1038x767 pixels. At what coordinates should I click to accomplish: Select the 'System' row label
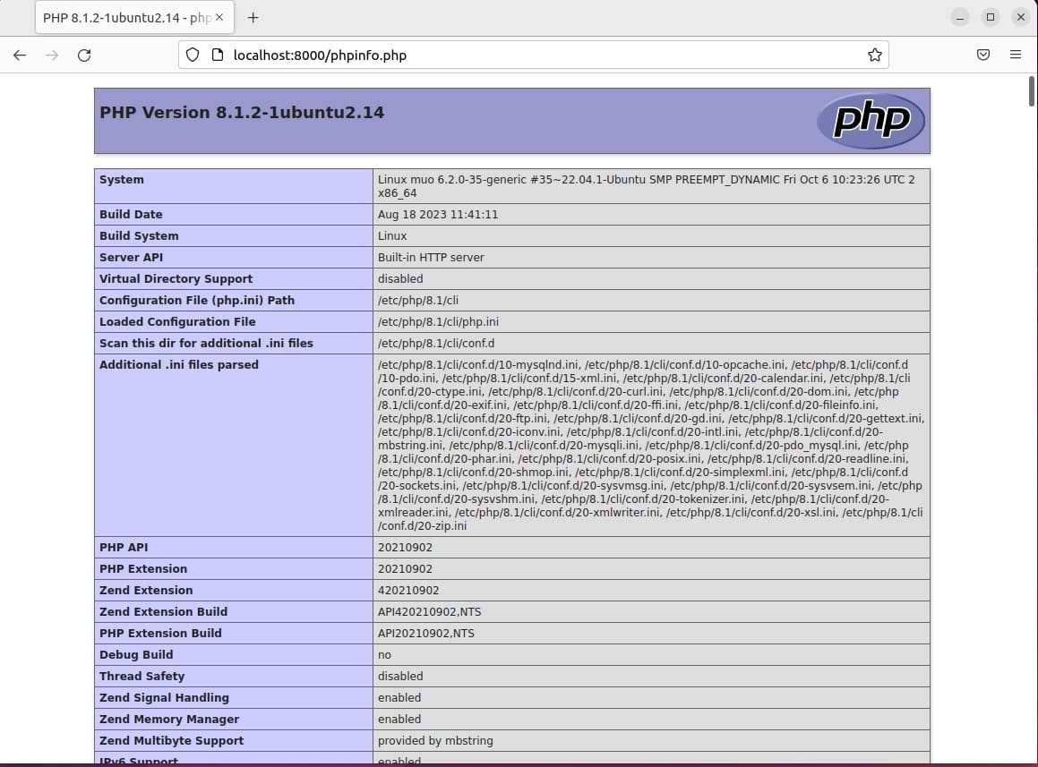click(x=122, y=179)
